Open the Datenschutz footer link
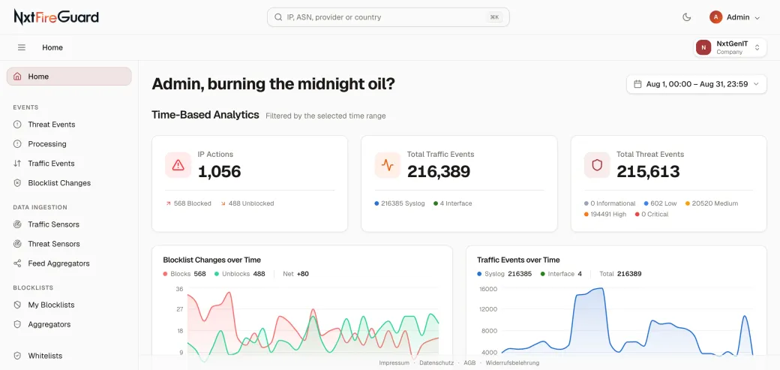Screen dimensions: 780x370 tap(436, 363)
